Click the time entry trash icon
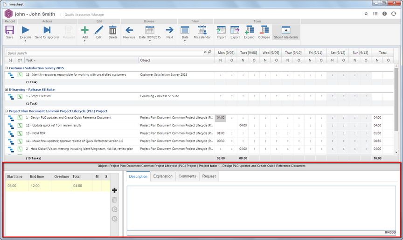The height and width of the screenshot is (240, 403). (x=114, y=200)
